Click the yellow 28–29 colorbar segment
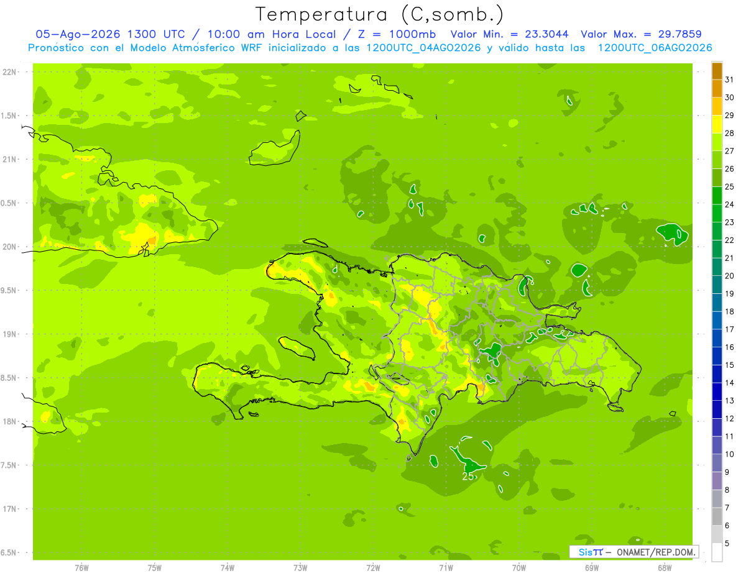The image size is (746, 576). tap(717, 124)
